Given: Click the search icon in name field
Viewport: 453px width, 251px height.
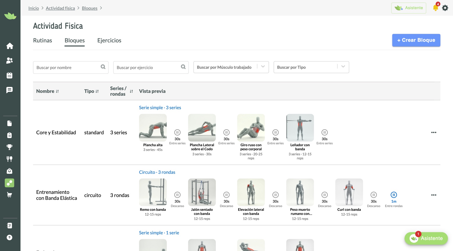Looking at the screenshot, I should point(103,67).
